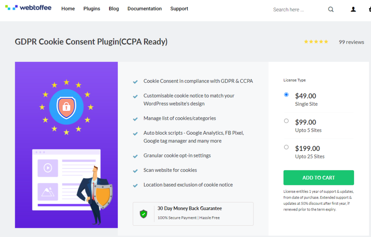The height and width of the screenshot is (237, 371).
Task: Go to the Blog page
Action: (114, 9)
